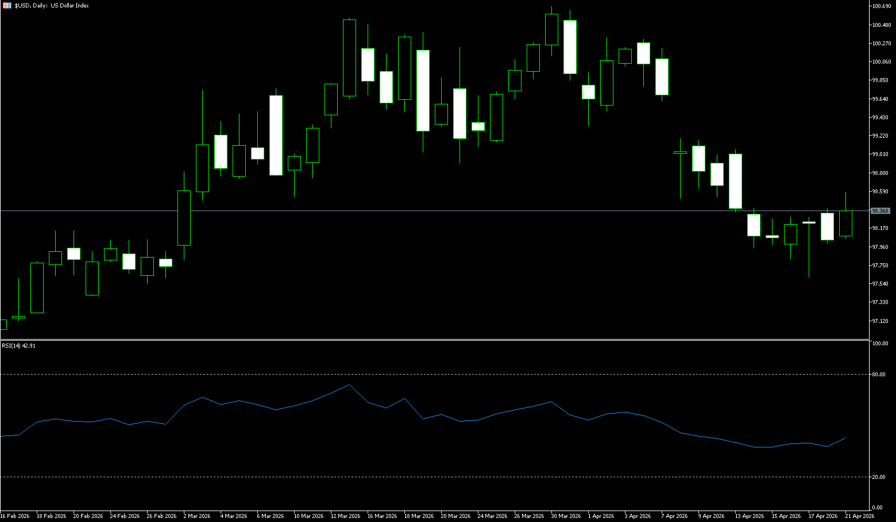896x522 pixels.
Task: Select the 2 Mar 2026 date label
Action: coord(197,516)
